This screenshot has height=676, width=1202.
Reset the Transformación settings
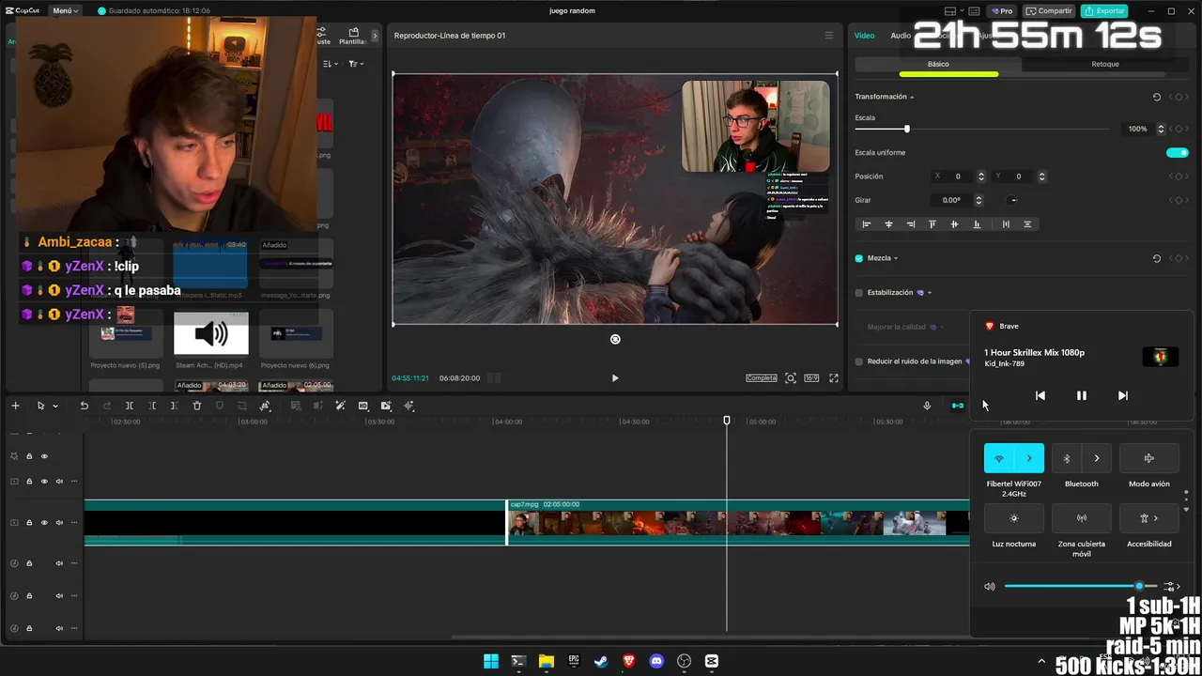1157,97
